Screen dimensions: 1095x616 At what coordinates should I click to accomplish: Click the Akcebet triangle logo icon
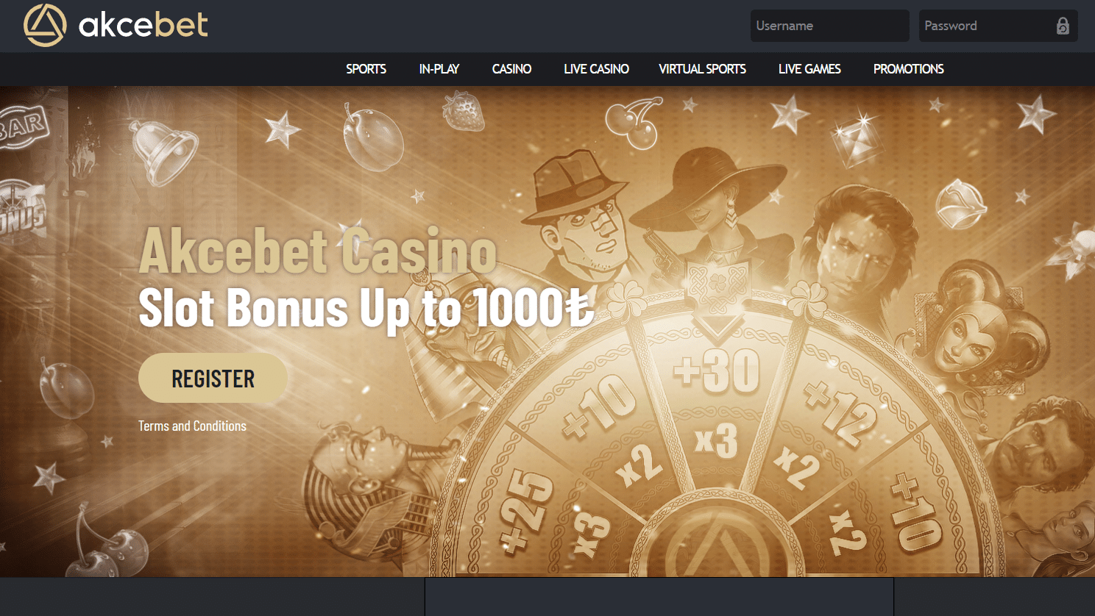(45, 25)
